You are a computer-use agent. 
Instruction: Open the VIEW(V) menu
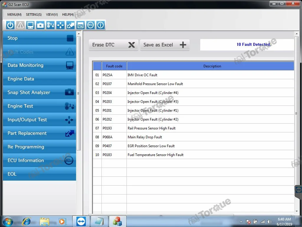(x=52, y=14)
